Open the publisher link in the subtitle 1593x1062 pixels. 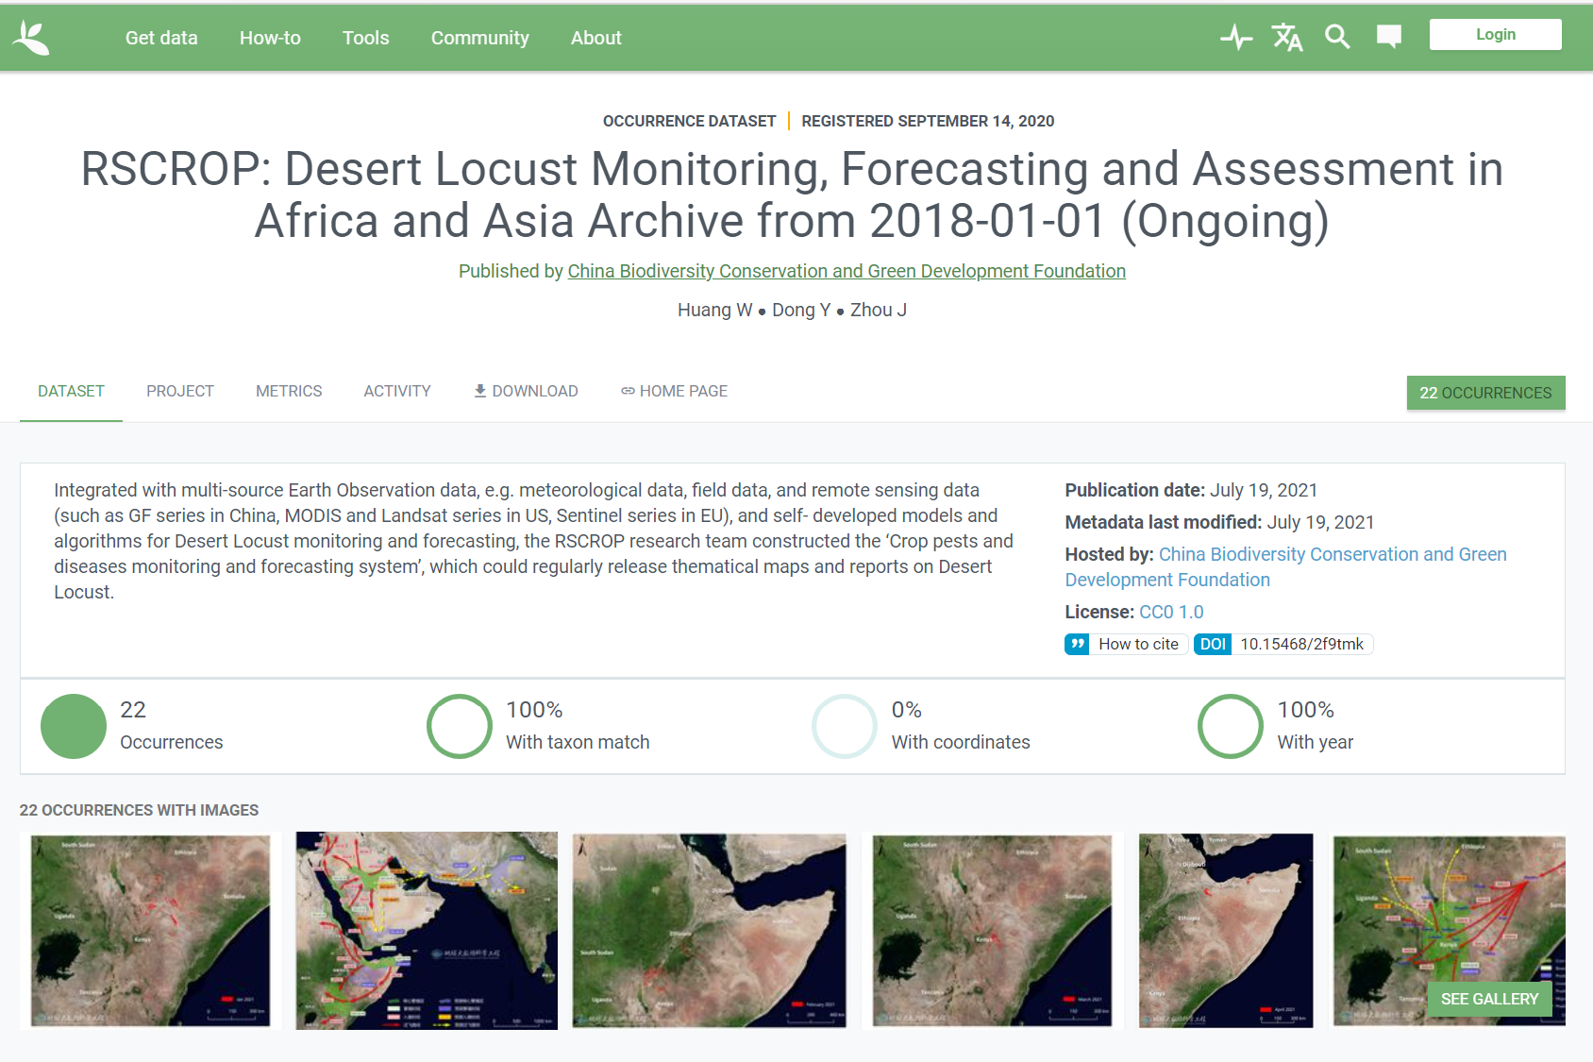pyautogui.click(x=846, y=271)
